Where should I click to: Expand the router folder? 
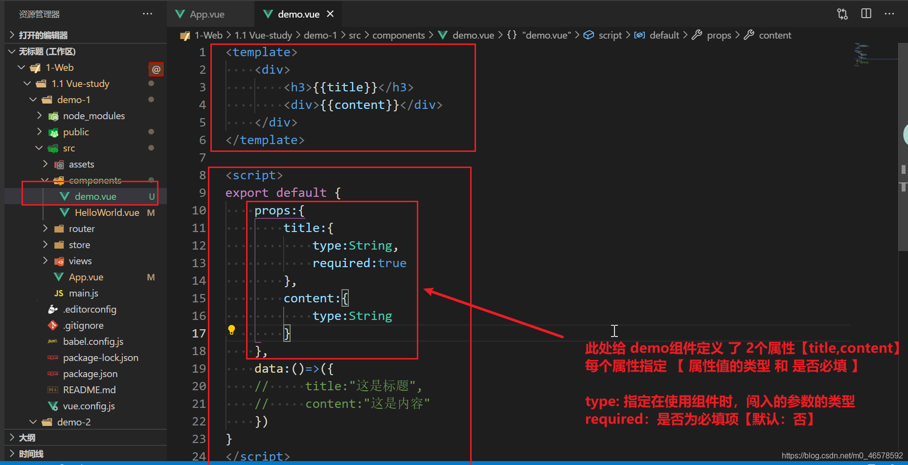click(45, 228)
